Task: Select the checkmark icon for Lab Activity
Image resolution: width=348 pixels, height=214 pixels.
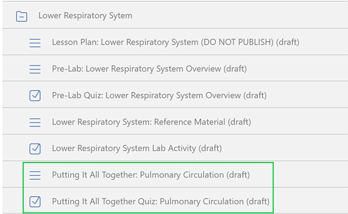Action: click(x=35, y=149)
